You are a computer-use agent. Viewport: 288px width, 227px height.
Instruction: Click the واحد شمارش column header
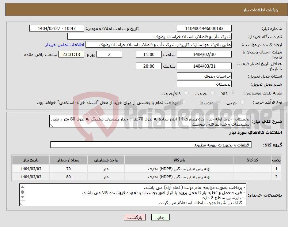coord(106,160)
